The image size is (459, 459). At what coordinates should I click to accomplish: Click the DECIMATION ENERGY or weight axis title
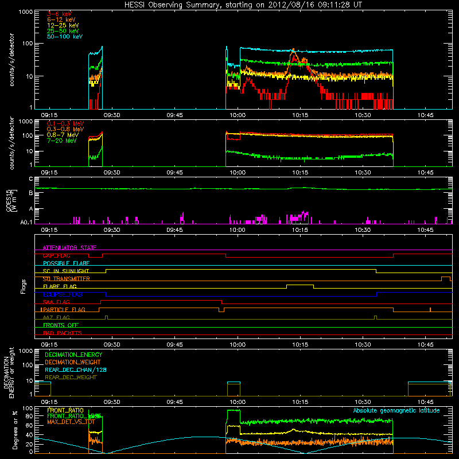(x=9, y=372)
